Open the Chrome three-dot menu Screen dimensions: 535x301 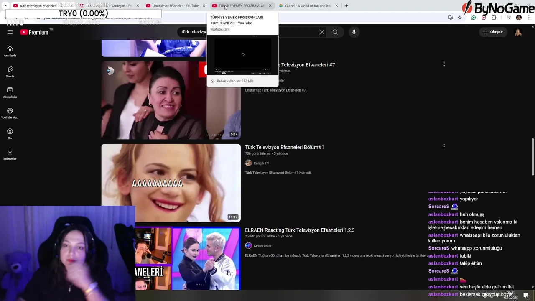coord(529,18)
